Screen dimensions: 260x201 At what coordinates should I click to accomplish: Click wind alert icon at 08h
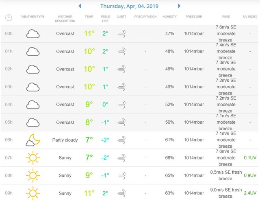point(121,175)
